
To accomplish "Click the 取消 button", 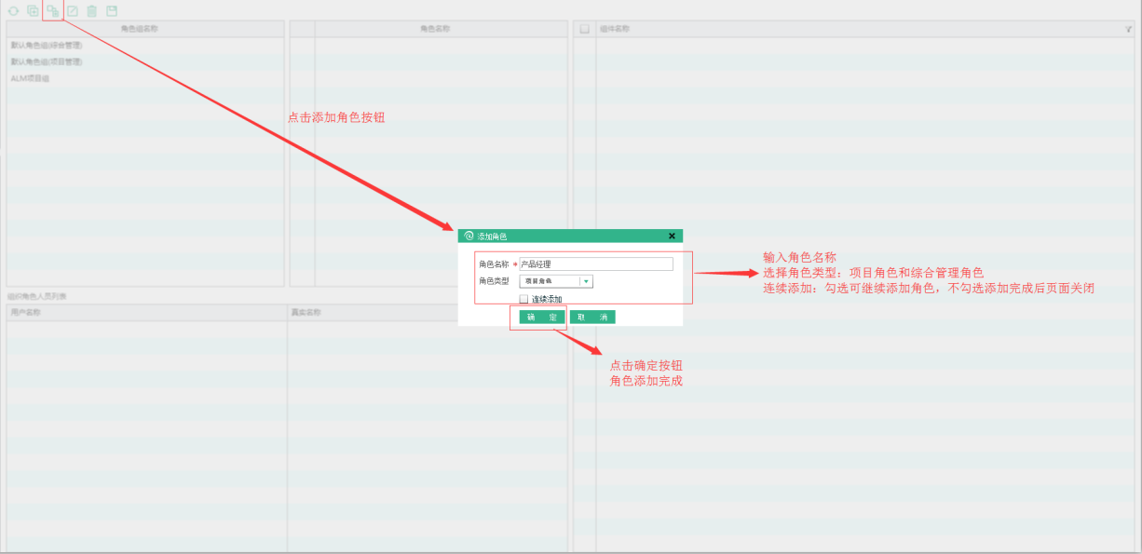I will pyautogui.click(x=592, y=318).
